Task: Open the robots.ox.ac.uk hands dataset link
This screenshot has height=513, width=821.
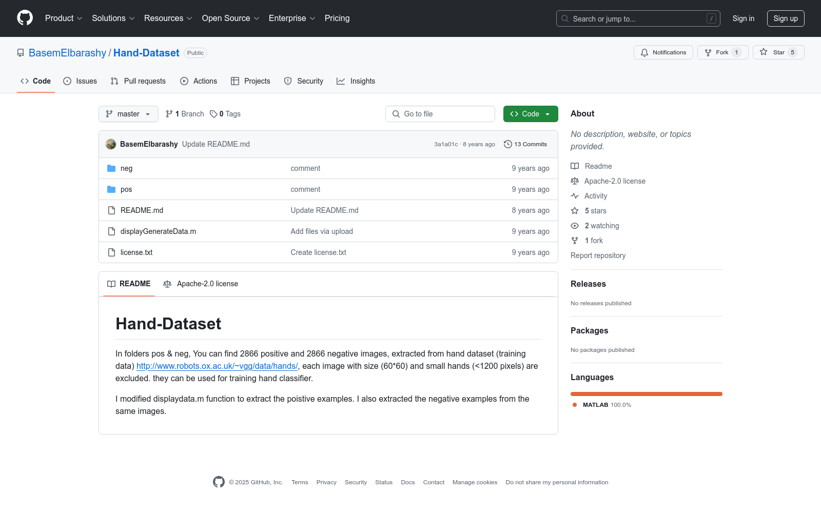Action: [x=217, y=366]
